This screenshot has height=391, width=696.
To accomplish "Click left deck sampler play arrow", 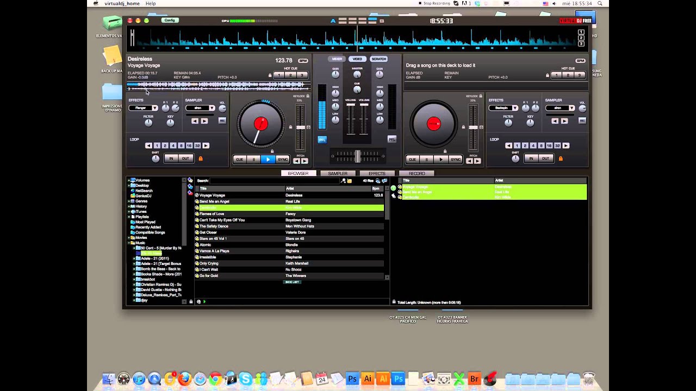I will click(204, 121).
